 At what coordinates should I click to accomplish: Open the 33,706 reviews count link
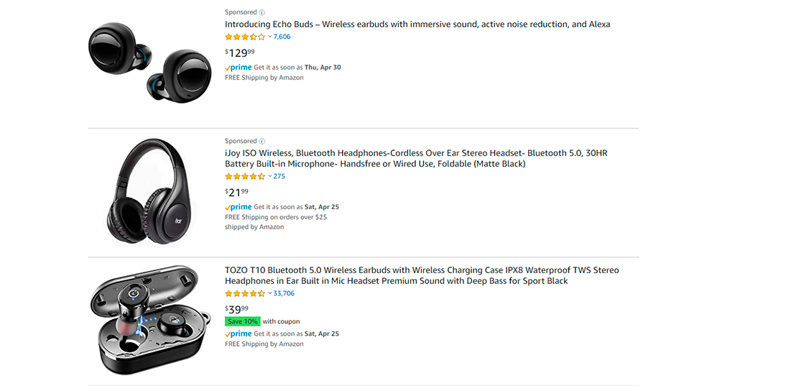click(x=284, y=293)
